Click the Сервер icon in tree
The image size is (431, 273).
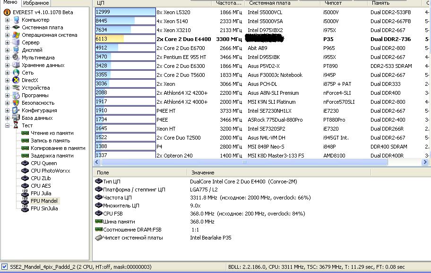click(16, 42)
